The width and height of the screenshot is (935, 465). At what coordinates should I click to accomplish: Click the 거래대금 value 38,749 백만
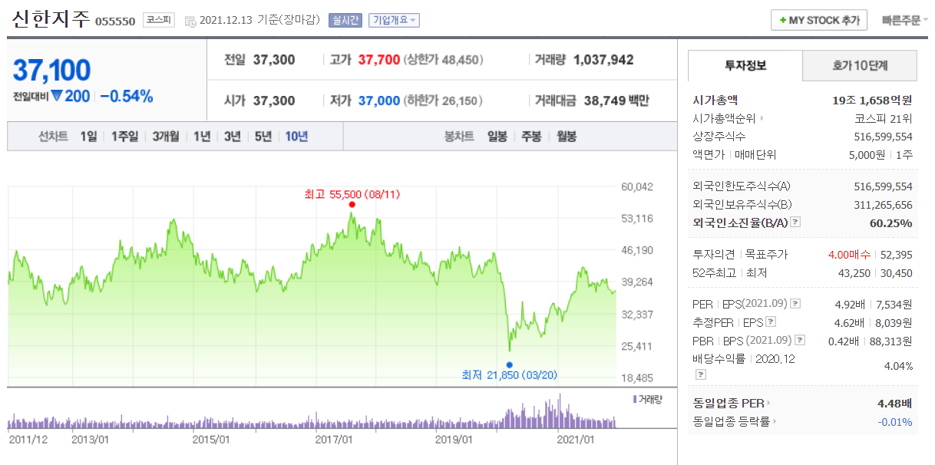[616, 101]
